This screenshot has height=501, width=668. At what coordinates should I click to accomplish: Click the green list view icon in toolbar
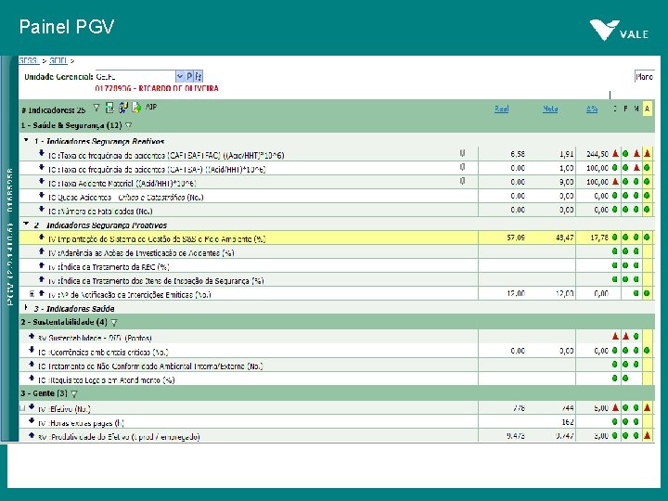(109, 108)
